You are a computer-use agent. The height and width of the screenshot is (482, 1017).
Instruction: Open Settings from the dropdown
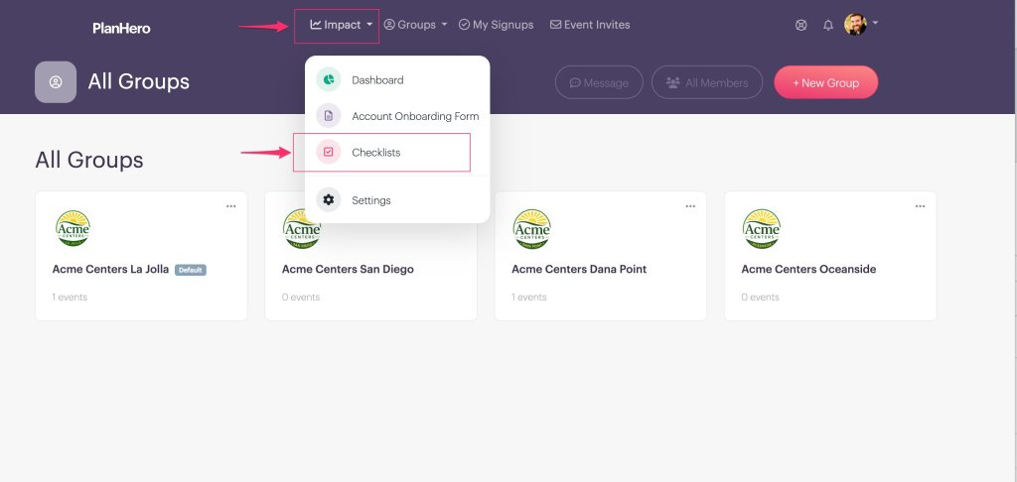click(x=397, y=200)
